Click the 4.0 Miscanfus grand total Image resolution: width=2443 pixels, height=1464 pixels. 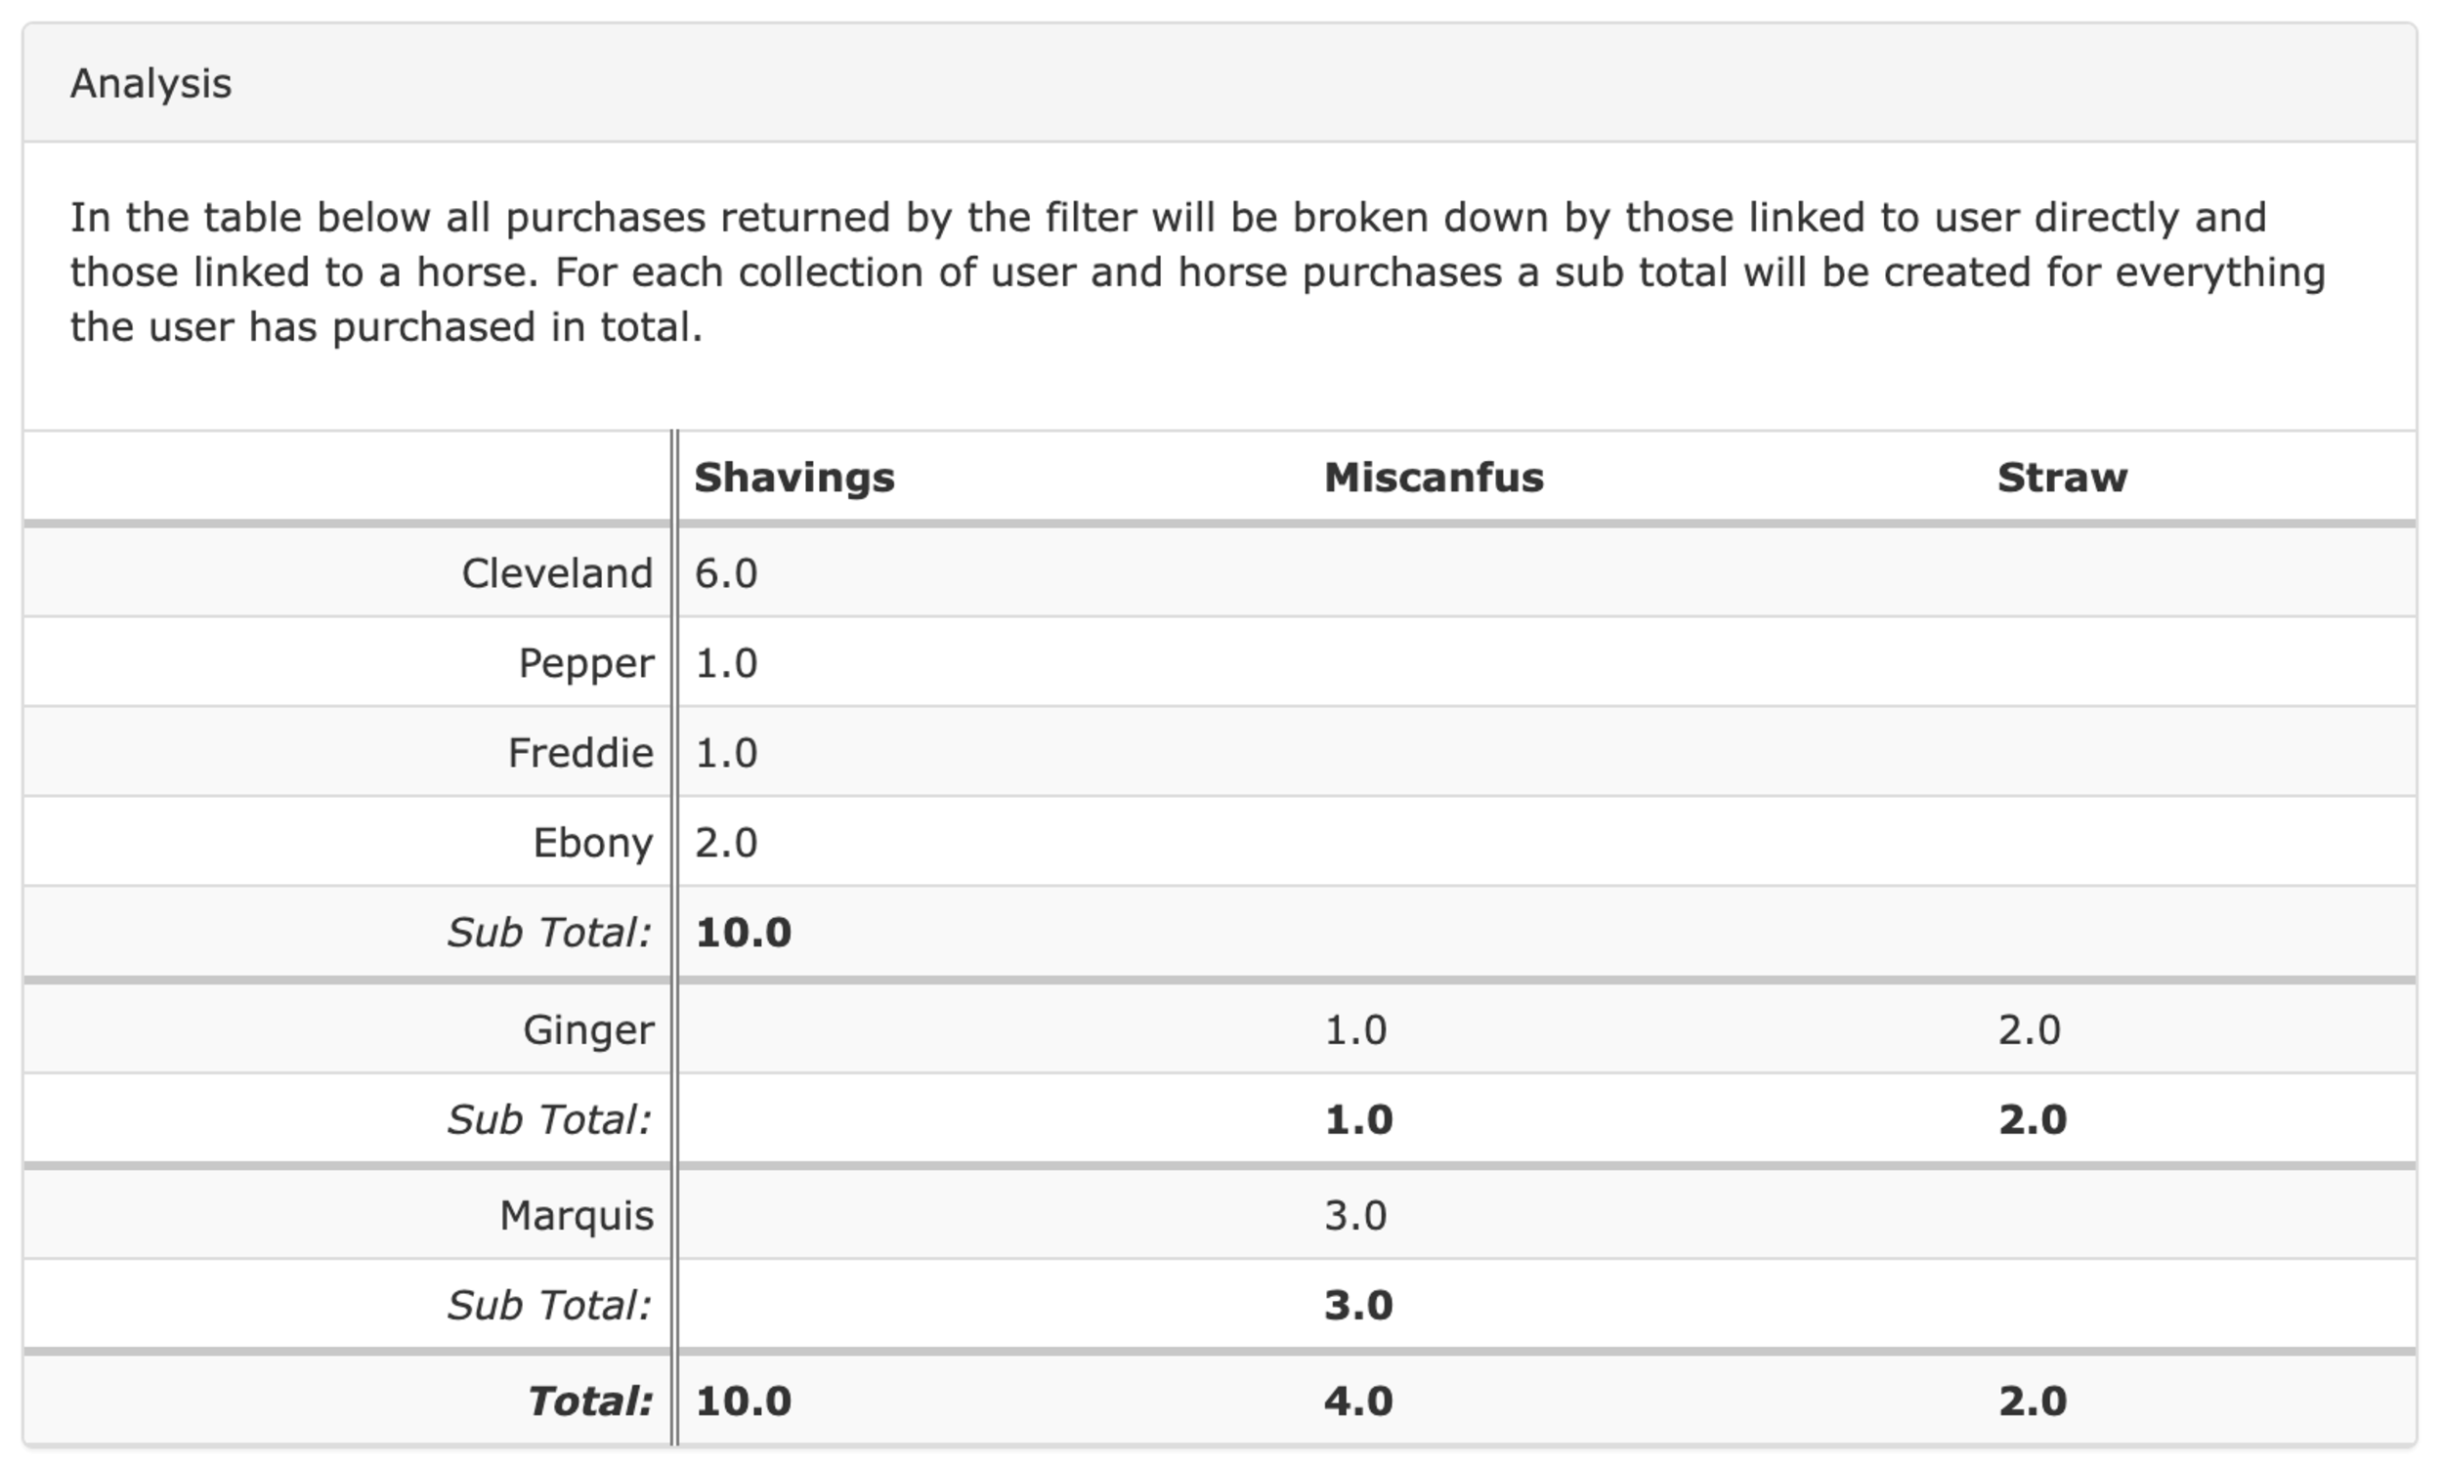[x=1358, y=1401]
